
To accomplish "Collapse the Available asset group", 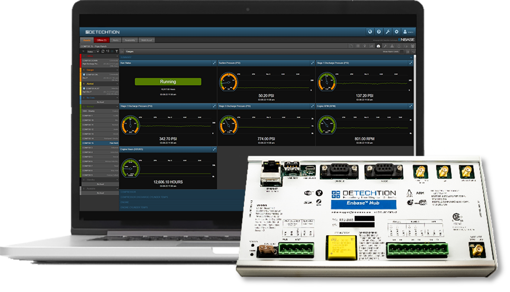I will pos(117,189).
